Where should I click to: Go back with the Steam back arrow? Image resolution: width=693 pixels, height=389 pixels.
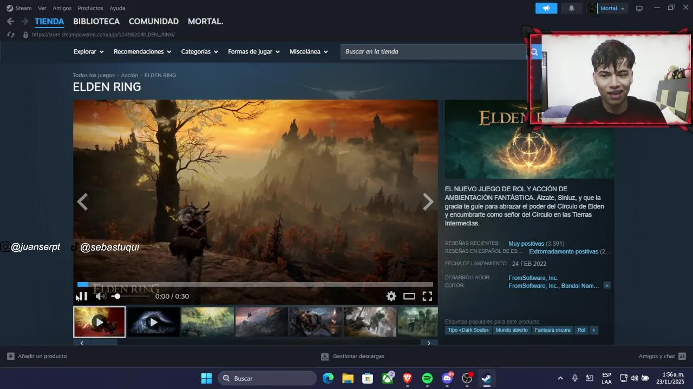10,22
